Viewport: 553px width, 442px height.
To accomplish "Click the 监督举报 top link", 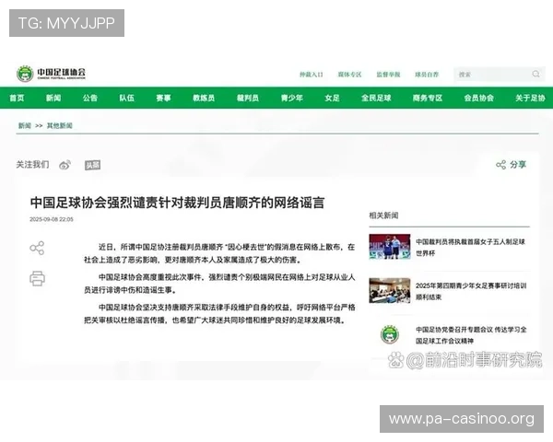I will coord(388,75).
